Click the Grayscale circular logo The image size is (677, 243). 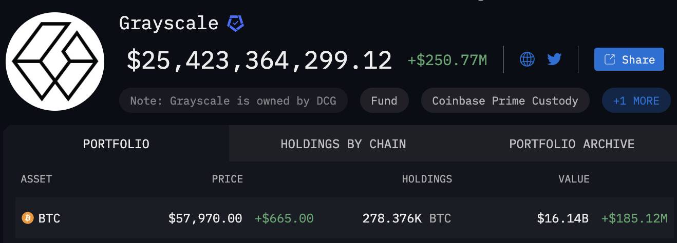[x=55, y=62]
